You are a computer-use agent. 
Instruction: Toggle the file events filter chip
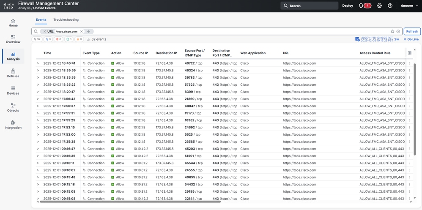pos(69,39)
